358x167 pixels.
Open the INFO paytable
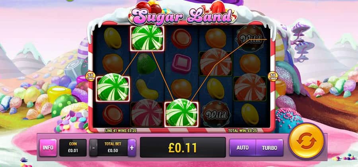pos(48,148)
